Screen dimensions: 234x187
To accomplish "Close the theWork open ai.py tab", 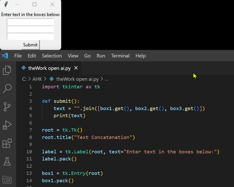I will point(76,68).
